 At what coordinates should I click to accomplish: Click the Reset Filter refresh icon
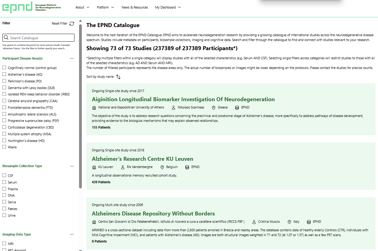pos(72,23)
